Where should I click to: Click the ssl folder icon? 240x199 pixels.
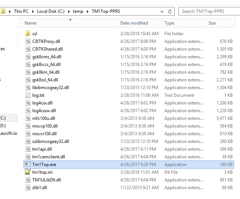(28, 33)
